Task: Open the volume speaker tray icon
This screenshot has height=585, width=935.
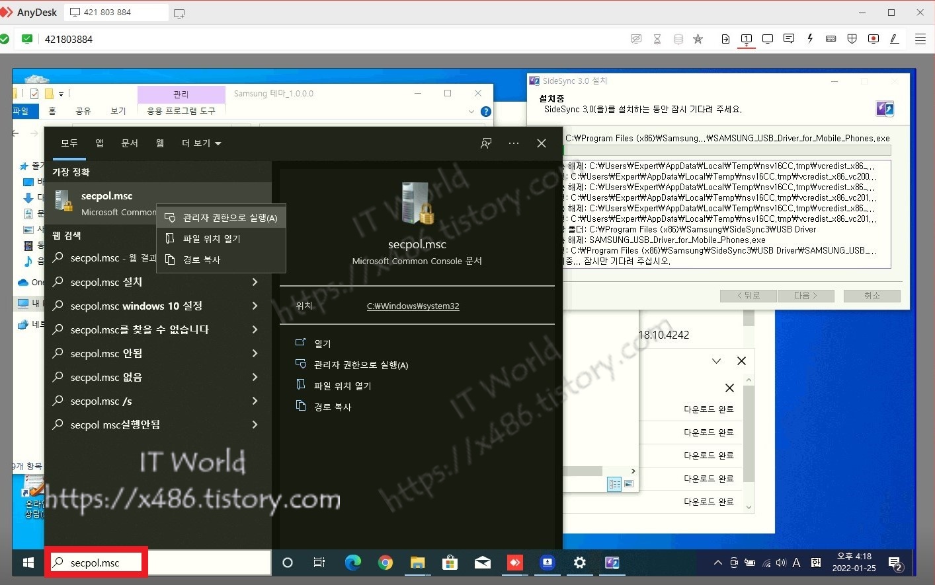Action: tap(781, 563)
